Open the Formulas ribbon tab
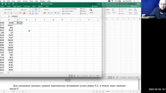Screen dimensions: 166x93 coord(27,6)
